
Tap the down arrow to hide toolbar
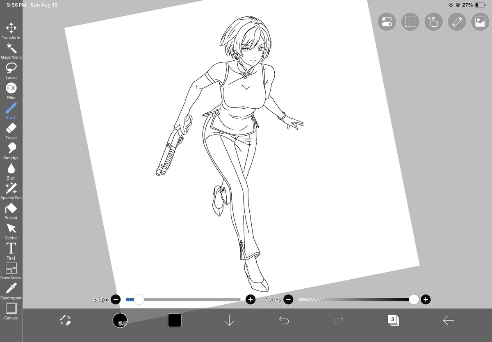point(229,320)
